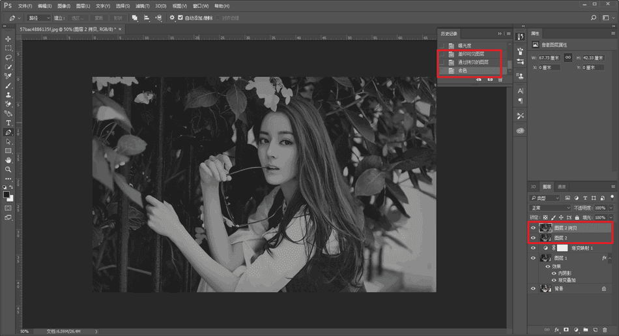Activate the Zoom magnifier tool
This screenshot has height=336, width=619.
[x=8, y=169]
